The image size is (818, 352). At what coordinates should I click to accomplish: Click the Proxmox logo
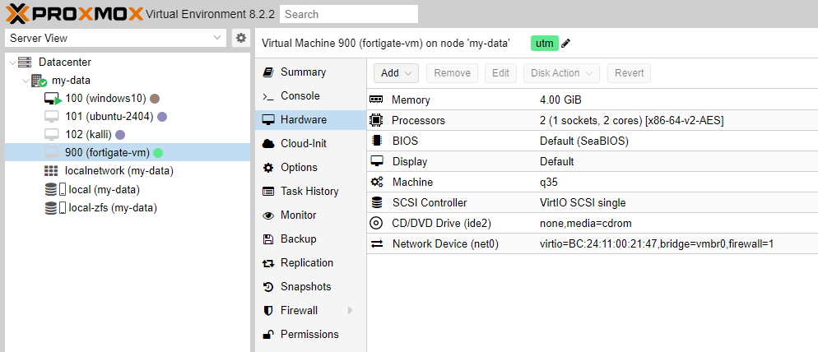(x=74, y=13)
